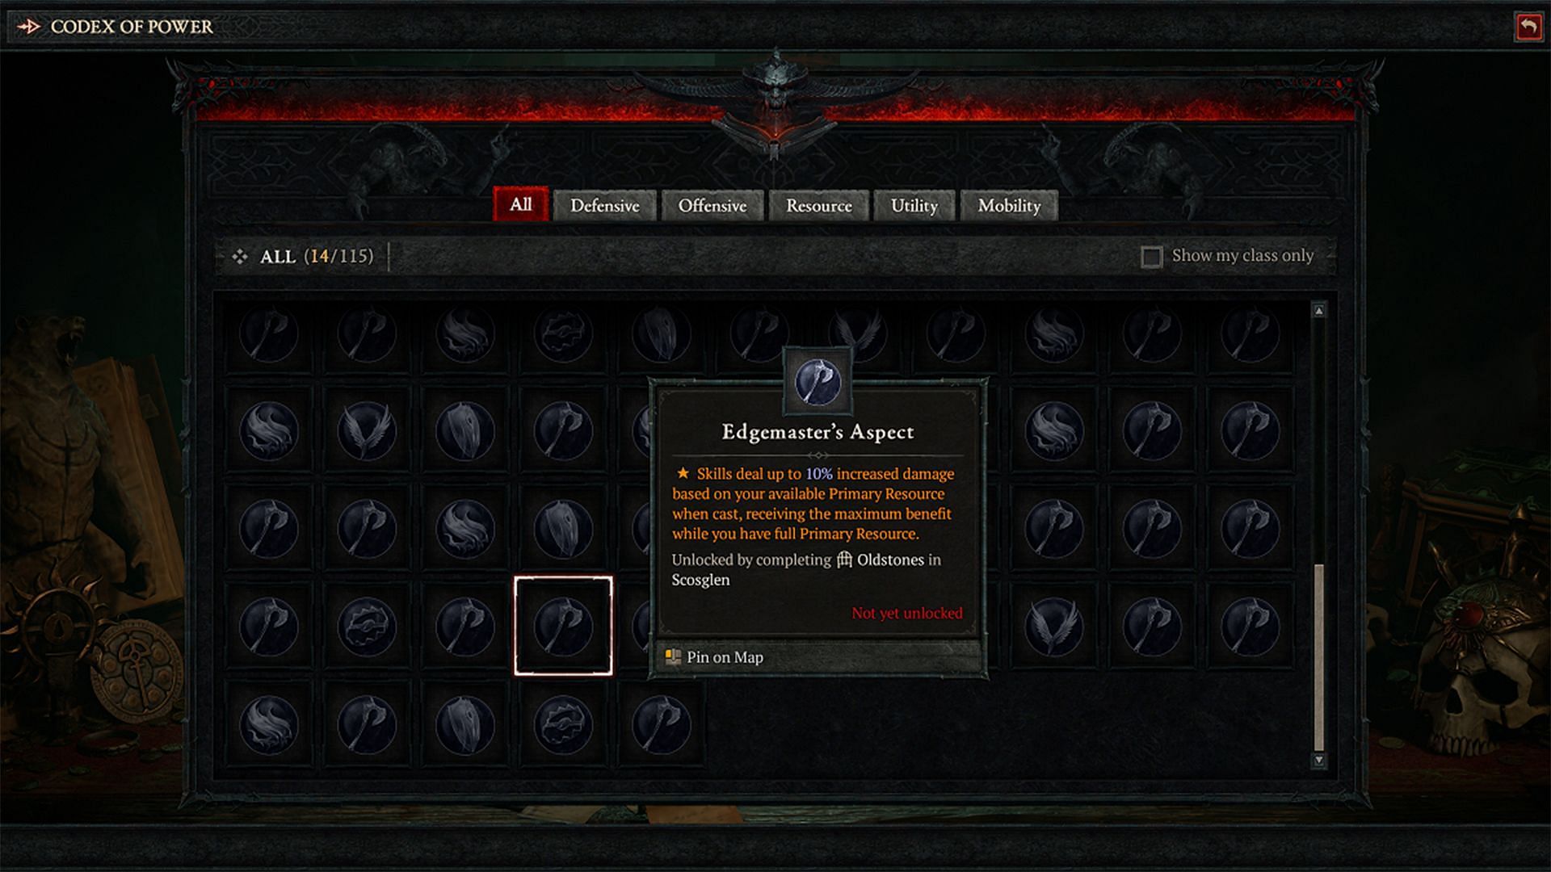The width and height of the screenshot is (1551, 872).
Task: Select the Utility filter tab
Action: coord(913,206)
